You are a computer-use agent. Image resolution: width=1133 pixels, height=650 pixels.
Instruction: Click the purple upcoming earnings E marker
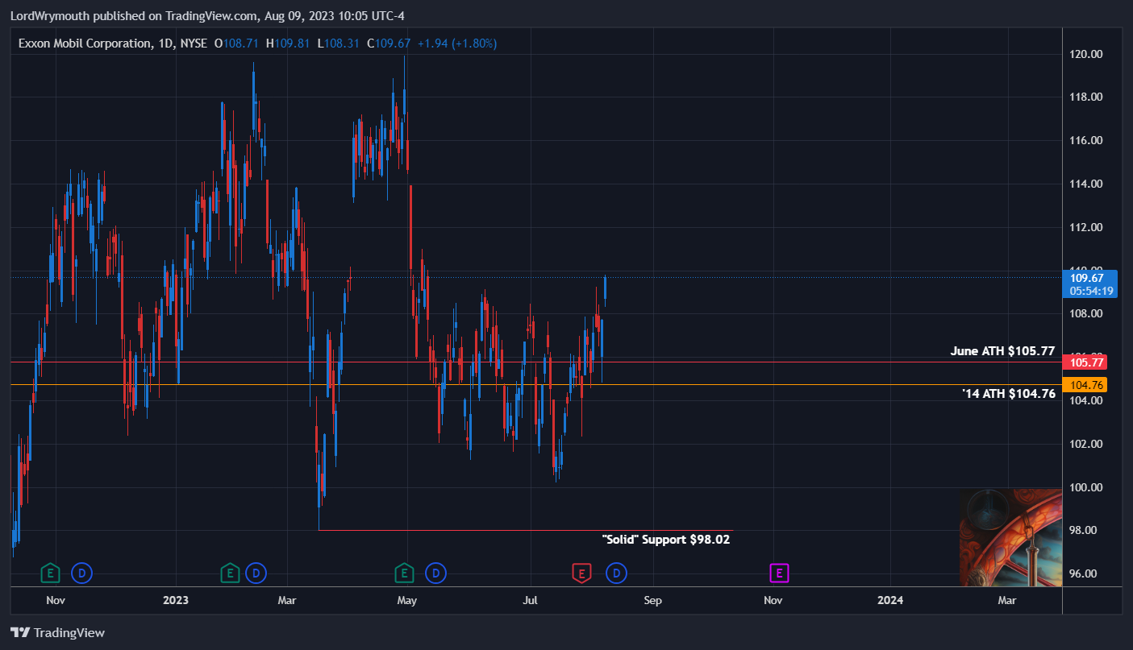click(x=778, y=573)
